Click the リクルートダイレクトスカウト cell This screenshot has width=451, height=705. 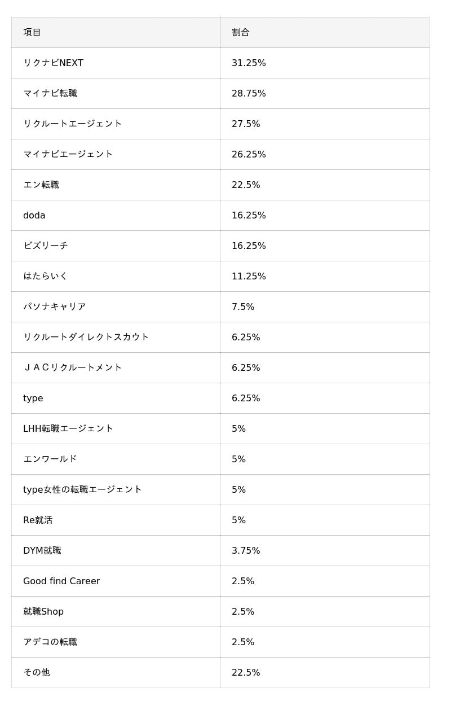pyautogui.click(x=86, y=337)
